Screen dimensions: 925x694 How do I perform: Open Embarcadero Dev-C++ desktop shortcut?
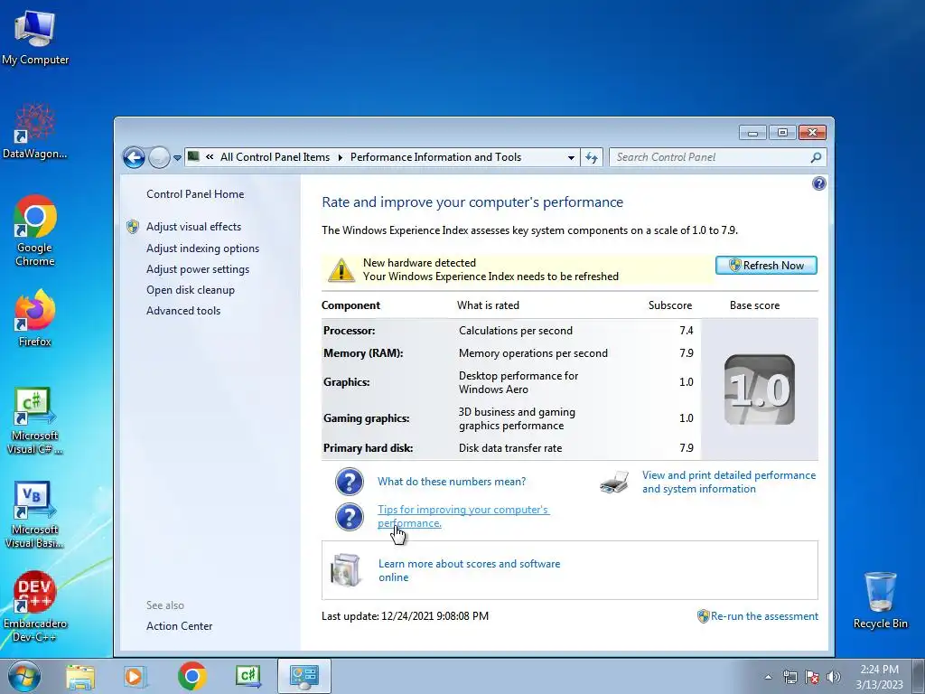(x=35, y=606)
